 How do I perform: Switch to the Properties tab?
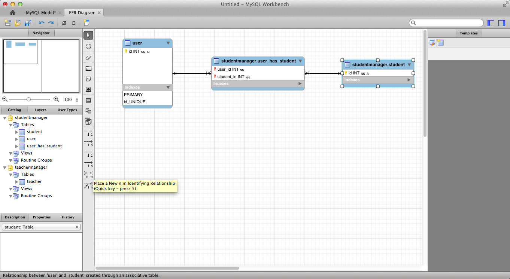42,217
